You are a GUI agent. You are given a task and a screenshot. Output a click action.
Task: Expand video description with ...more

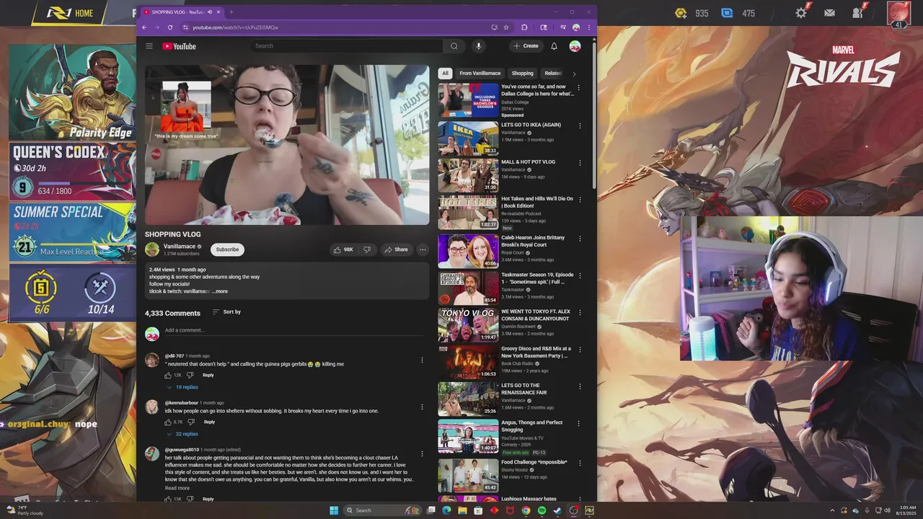(220, 291)
